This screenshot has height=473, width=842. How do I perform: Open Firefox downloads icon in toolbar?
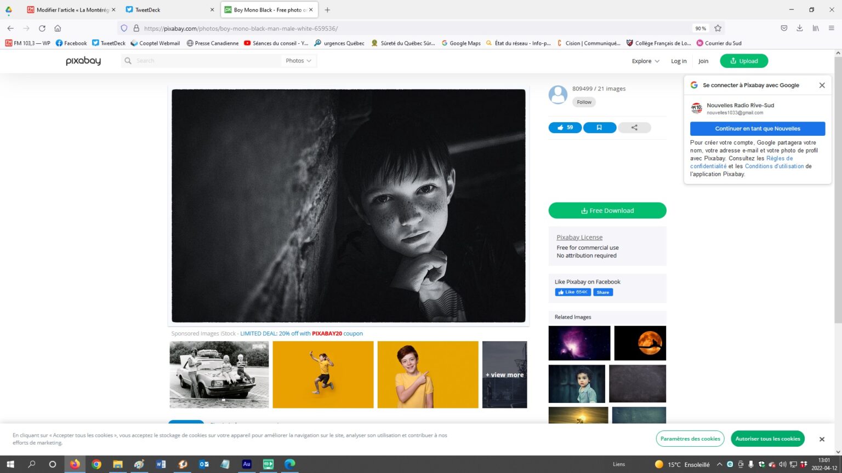(800, 28)
